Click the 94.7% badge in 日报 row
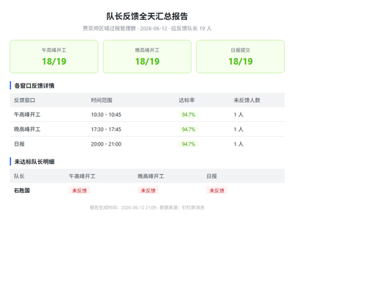The width and height of the screenshot is (368, 286). click(188, 144)
